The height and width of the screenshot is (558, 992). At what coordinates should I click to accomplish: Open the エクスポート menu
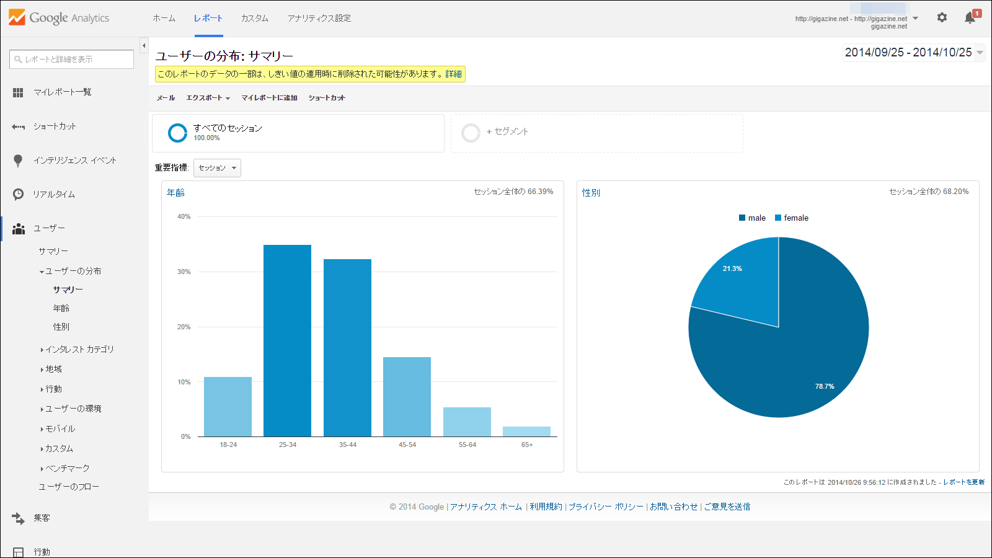coord(208,98)
